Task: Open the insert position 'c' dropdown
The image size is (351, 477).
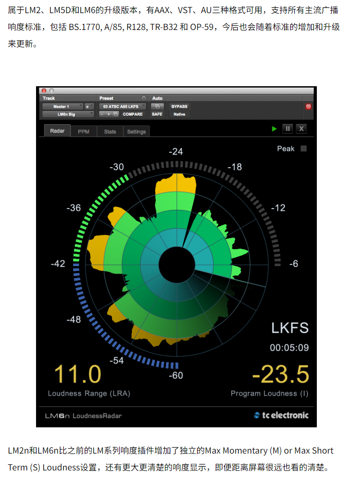Action: pyautogui.click(x=89, y=106)
